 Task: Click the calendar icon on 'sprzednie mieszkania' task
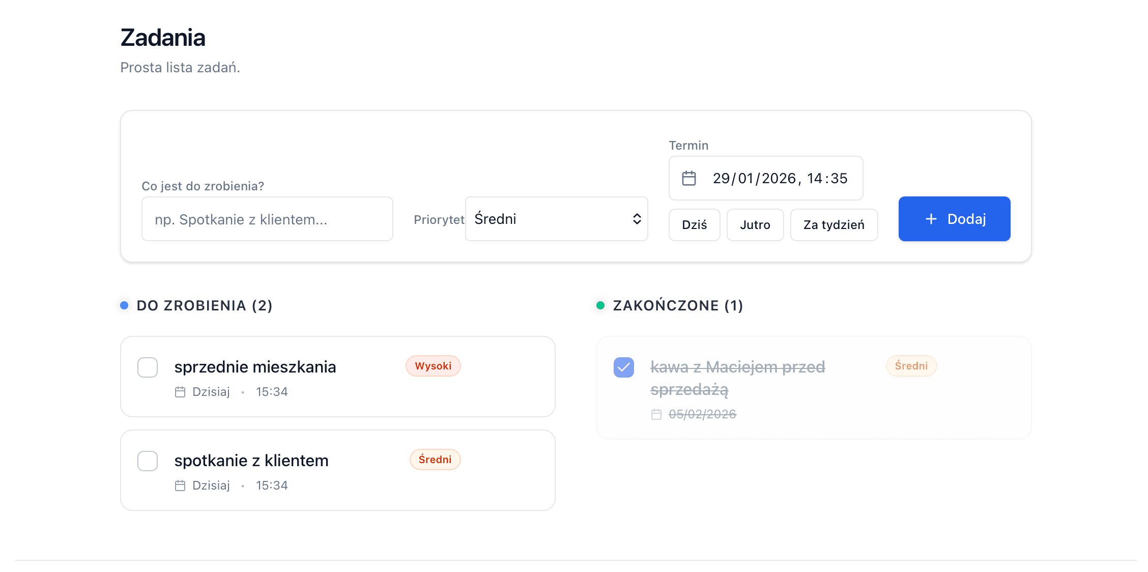click(180, 392)
